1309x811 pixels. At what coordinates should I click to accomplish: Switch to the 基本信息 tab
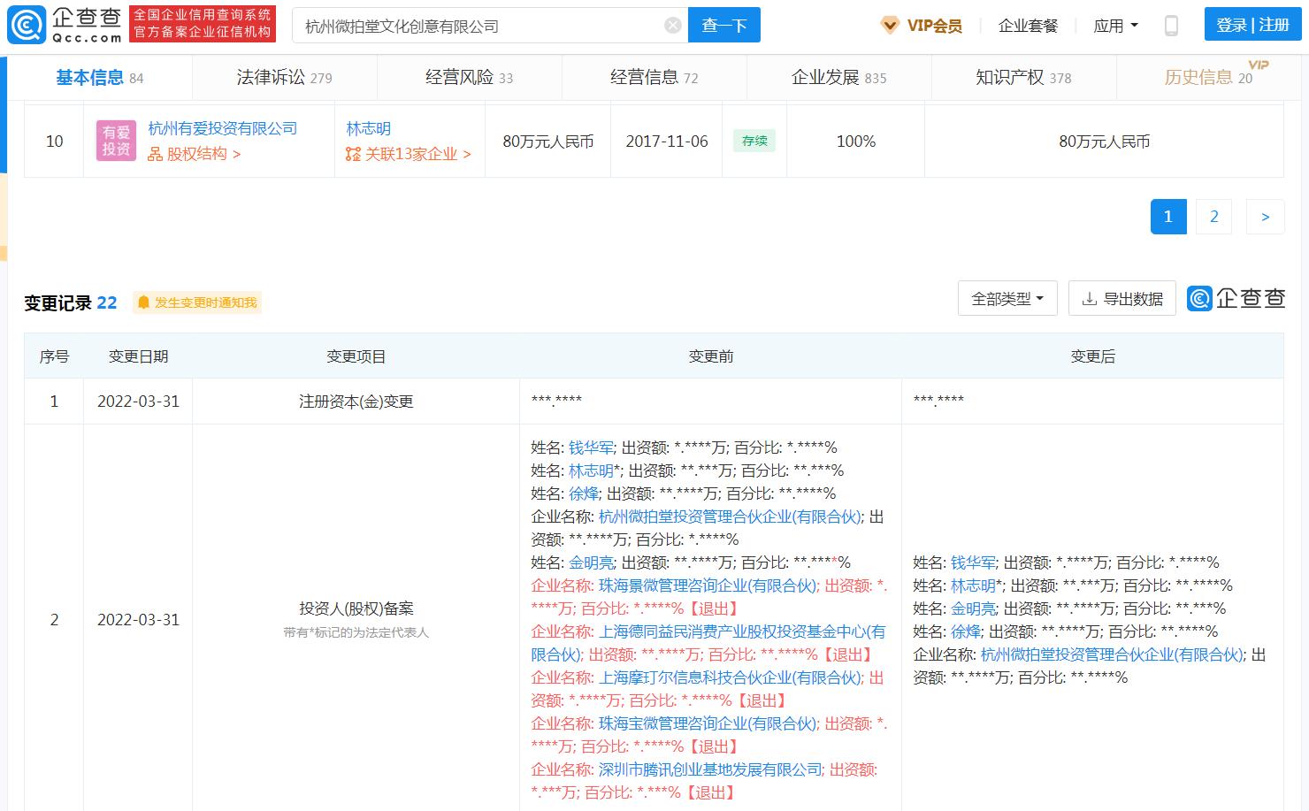[x=99, y=78]
